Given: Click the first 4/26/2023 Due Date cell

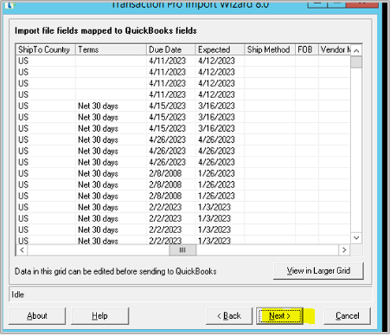Looking at the screenshot, I should coord(171,140).
